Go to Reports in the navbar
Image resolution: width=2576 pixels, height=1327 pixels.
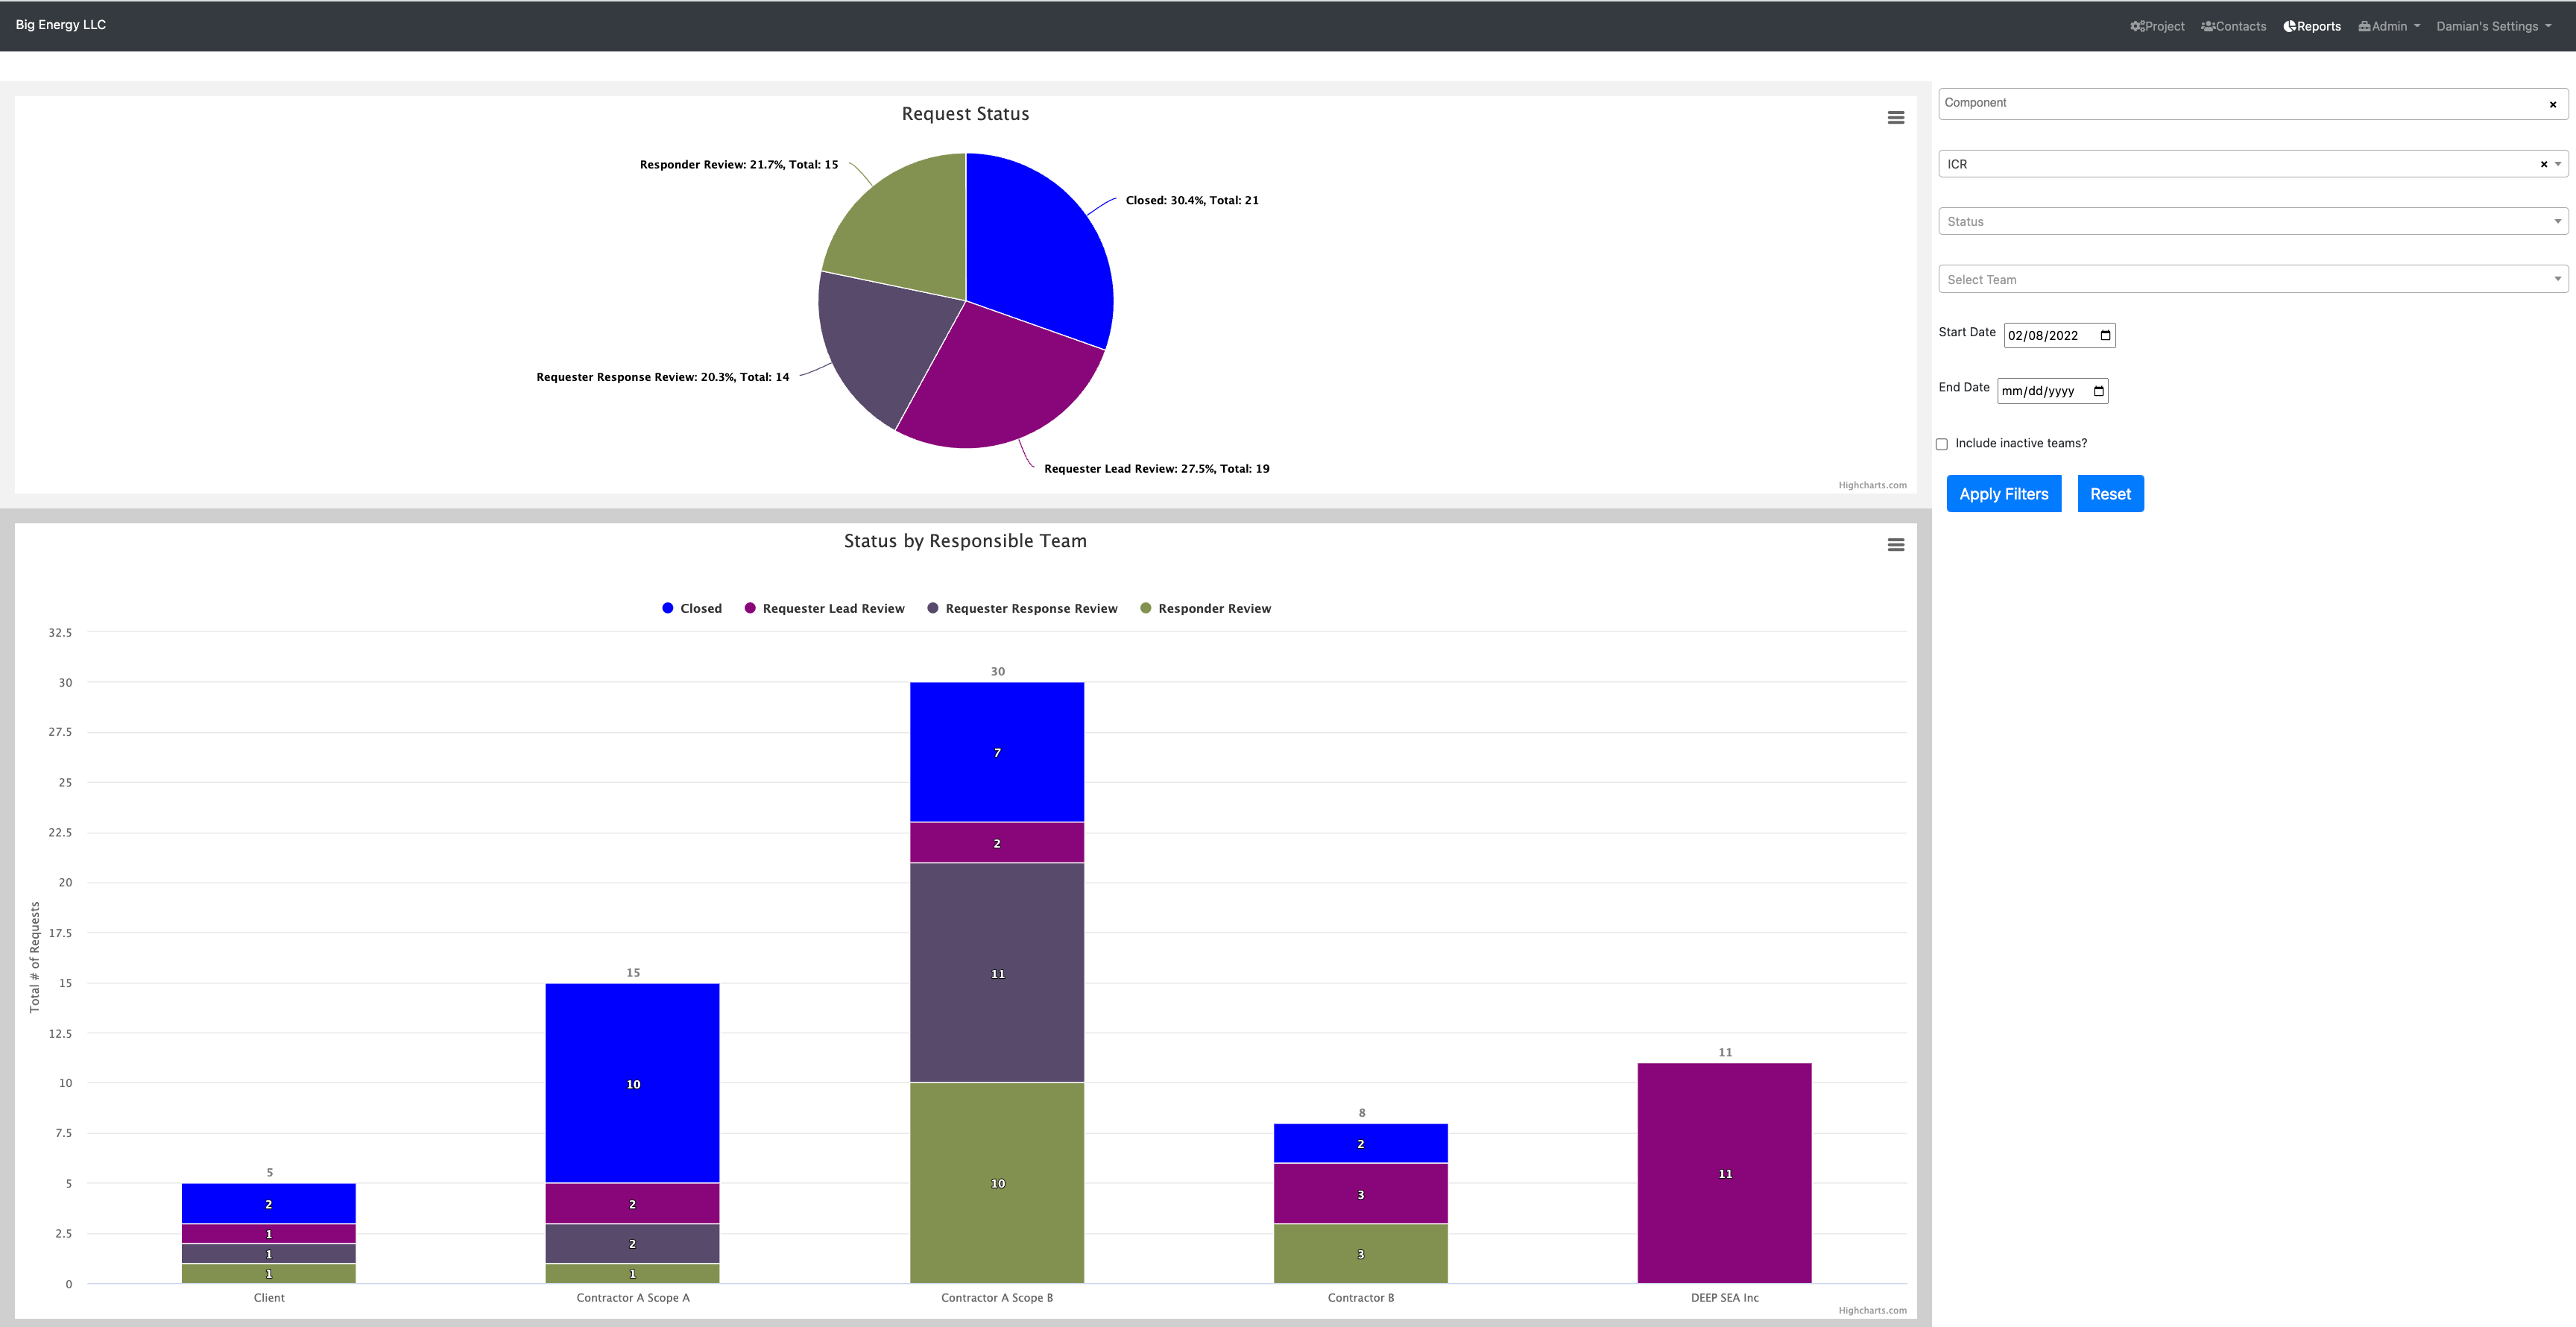pos(2312,27)
